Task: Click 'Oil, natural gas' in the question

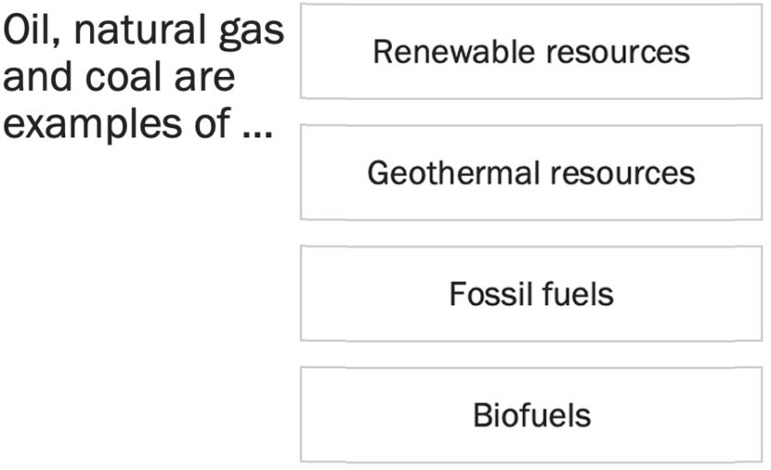Action: pos(143,34)
